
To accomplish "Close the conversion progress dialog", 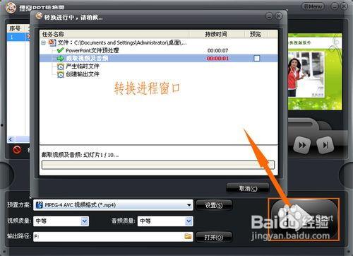I will tap(279, 16).
